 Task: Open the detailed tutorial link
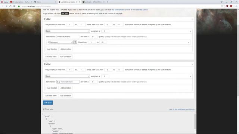[x=140, y=10]
